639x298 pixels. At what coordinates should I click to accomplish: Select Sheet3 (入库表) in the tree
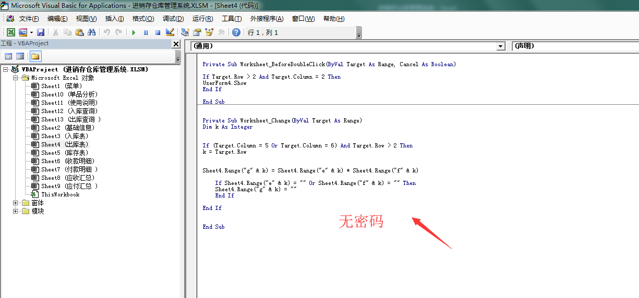[x=65, y=136]
